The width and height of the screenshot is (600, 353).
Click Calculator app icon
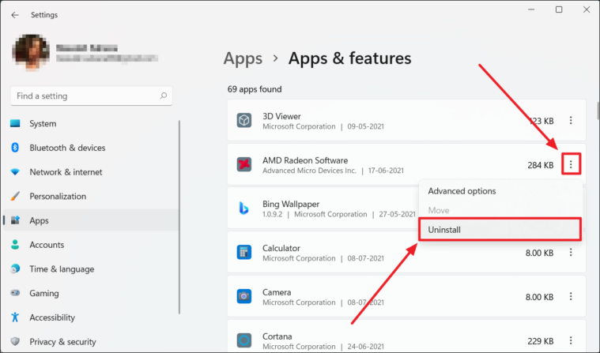pyautogui.click(x=243, y=253)
